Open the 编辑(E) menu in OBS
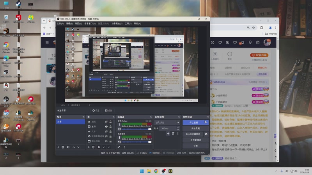The image size is (312, 175). pos(69,24)
